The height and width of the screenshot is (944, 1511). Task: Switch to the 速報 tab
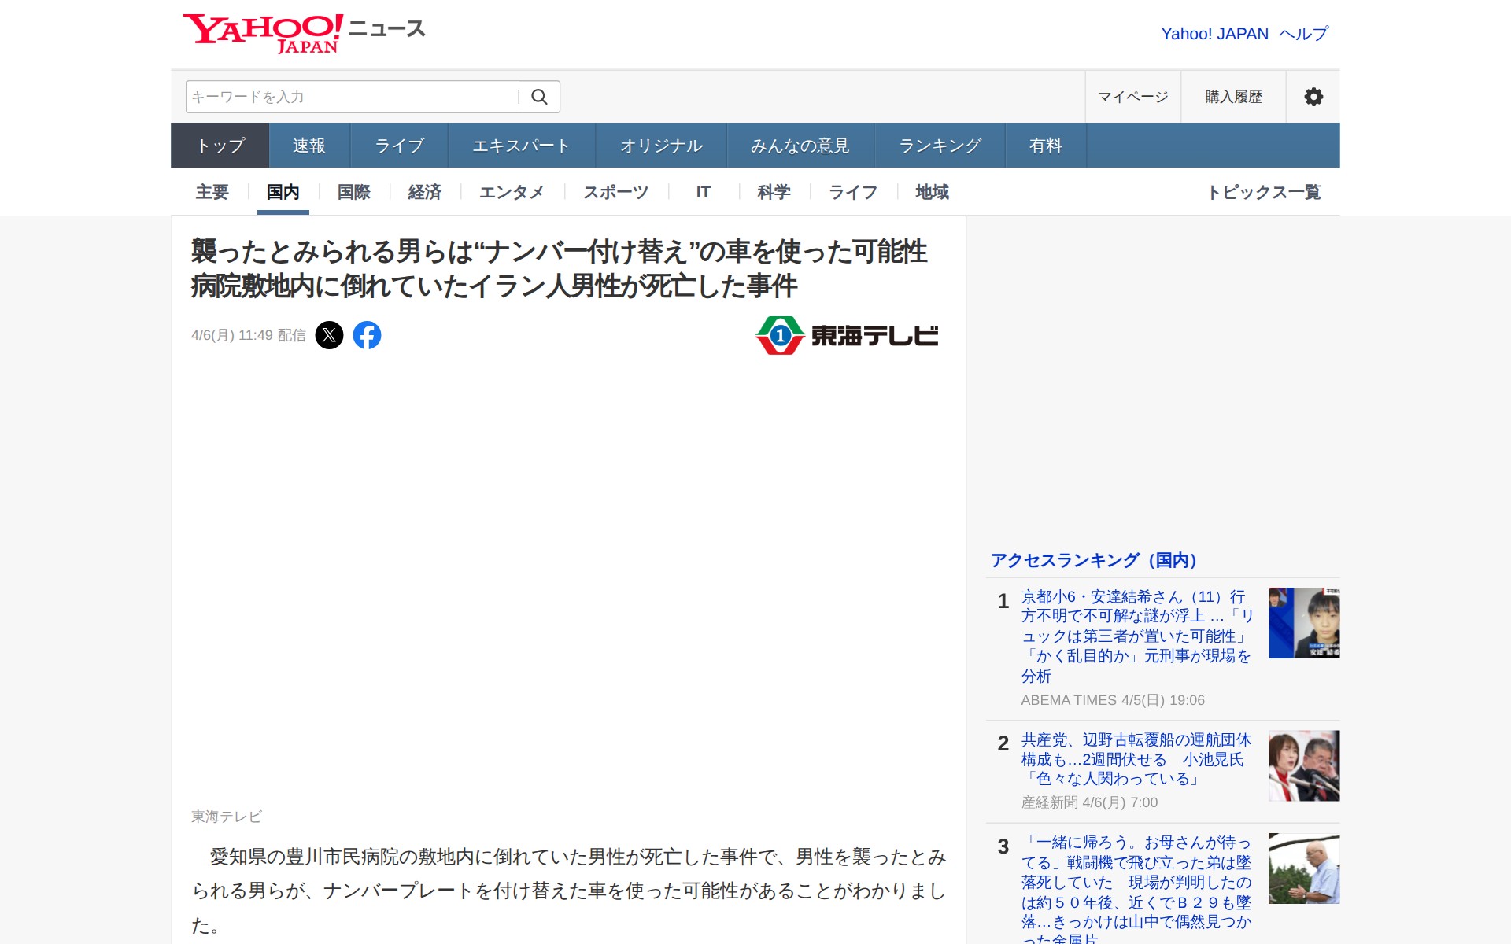tap(309, 146)
